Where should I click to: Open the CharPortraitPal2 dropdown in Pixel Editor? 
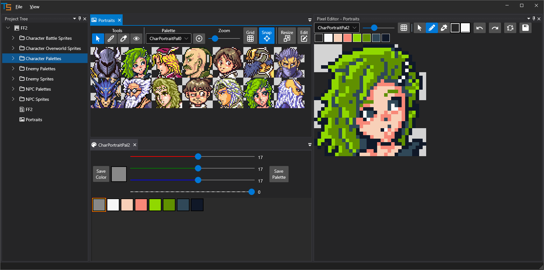click(337, 28)
